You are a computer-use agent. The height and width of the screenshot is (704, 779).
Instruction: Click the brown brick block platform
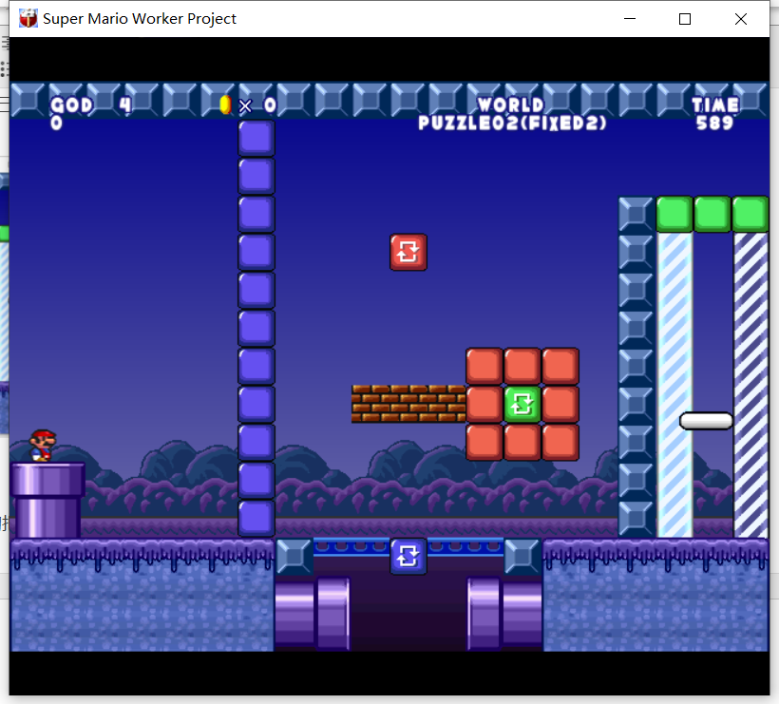tap(408, 404)
